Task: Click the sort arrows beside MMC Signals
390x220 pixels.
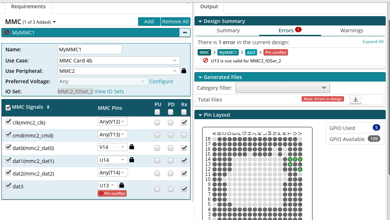Action: coord(48,107)
